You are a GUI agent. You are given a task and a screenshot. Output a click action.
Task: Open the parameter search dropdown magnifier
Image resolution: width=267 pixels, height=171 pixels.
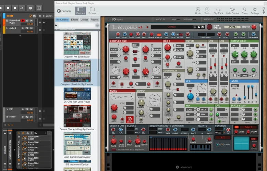point(36,133)
